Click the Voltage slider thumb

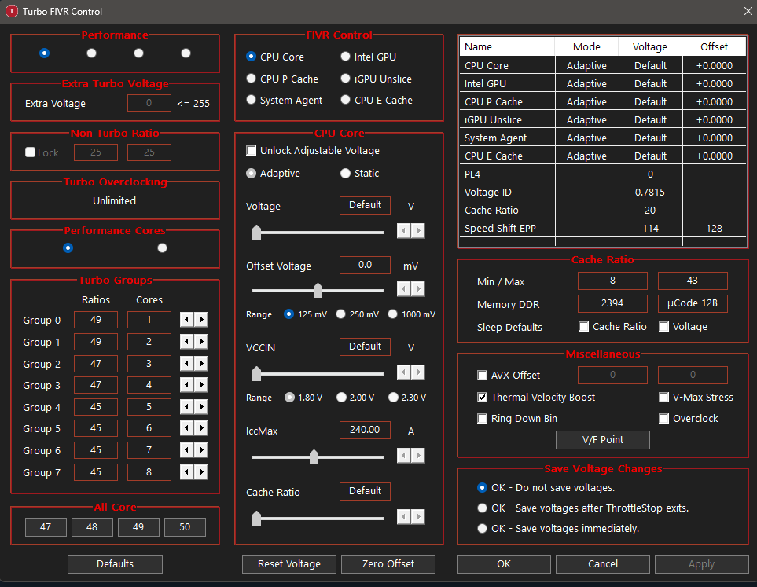point(256,232)
